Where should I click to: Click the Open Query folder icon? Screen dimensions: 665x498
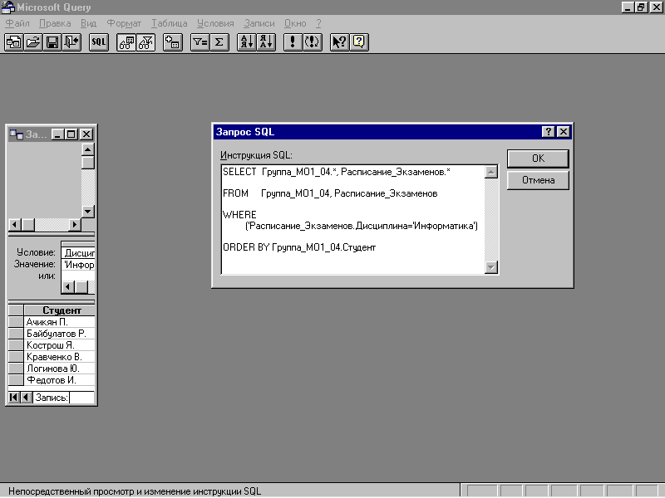pos(33,42)
